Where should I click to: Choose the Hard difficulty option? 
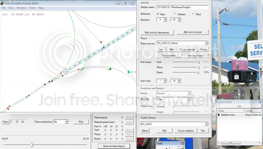click(193, 14)
